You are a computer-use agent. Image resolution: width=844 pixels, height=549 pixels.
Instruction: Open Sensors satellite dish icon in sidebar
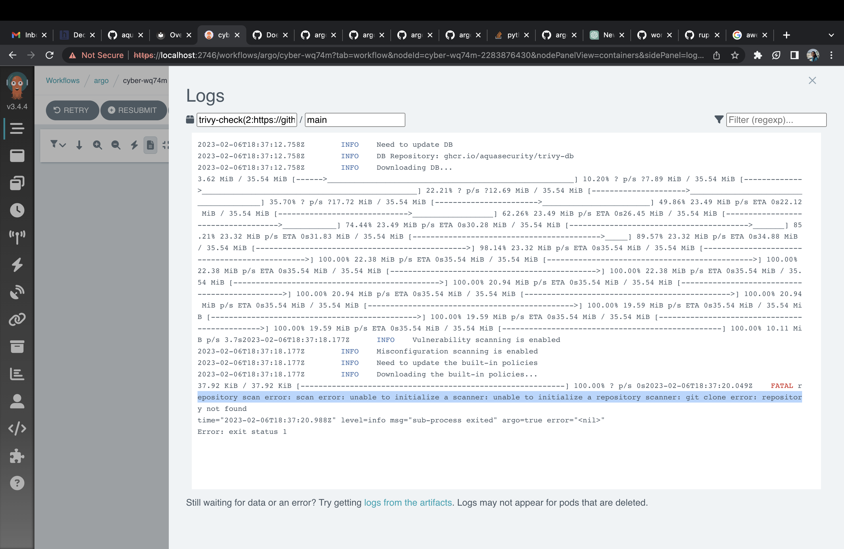pos(17,292)
